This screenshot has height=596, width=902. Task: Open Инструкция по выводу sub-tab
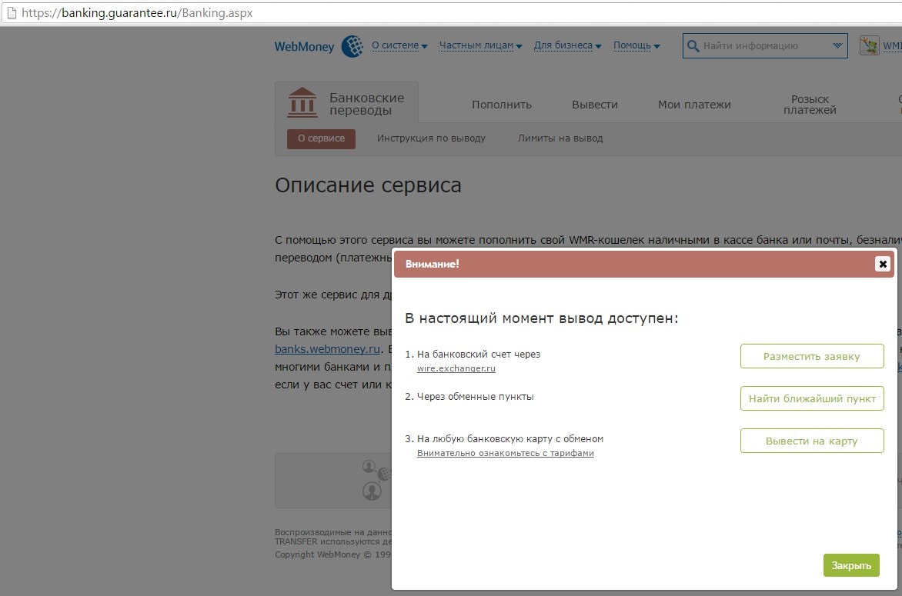click(431, 138)
